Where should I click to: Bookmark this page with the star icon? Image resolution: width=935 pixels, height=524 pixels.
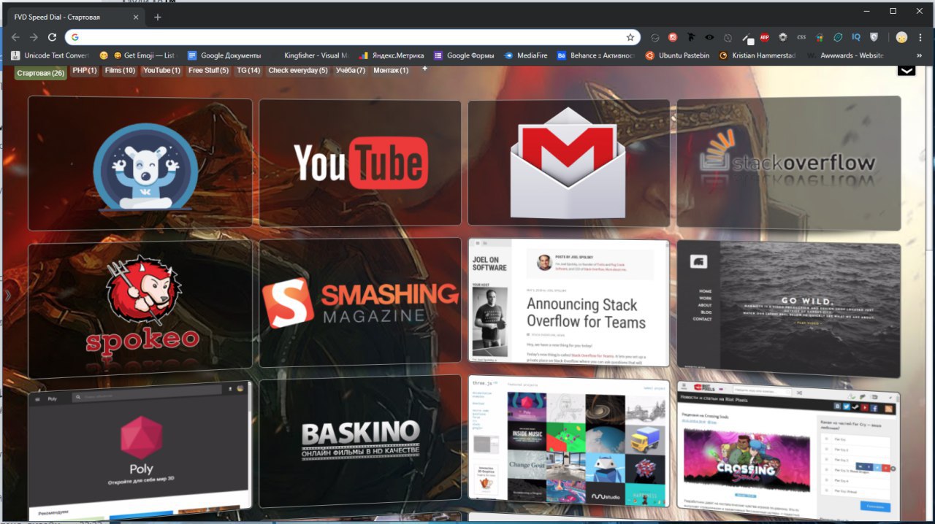click(630, 37)
